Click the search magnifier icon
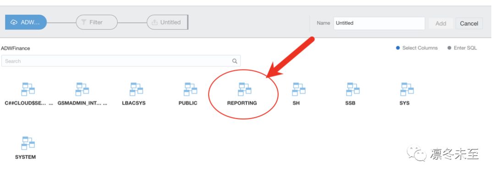495x176 pixels. (x=235, y=61)
